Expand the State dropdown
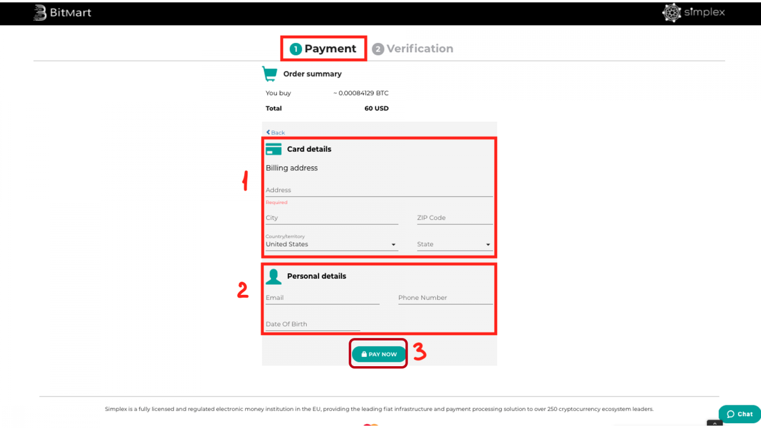The height and width of the screenshot is (428, 761). 454,244
